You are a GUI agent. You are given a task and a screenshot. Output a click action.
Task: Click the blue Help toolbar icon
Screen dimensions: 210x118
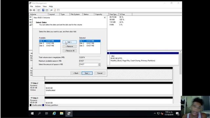pos(43,10)
